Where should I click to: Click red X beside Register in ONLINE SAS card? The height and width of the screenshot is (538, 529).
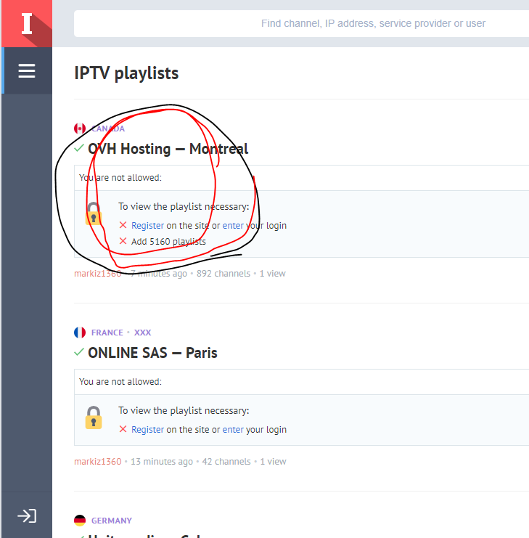tap(123, 429)
